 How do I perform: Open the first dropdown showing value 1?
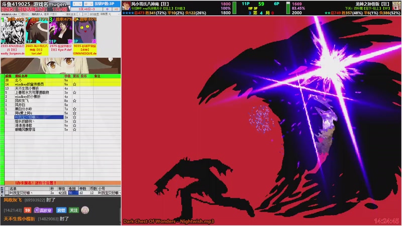click(77, 4)
